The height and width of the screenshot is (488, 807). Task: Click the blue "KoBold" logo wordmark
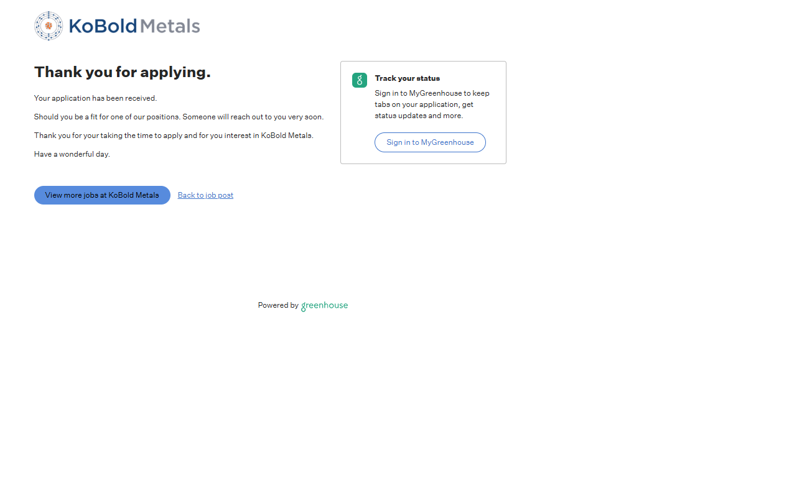[103, 26]
